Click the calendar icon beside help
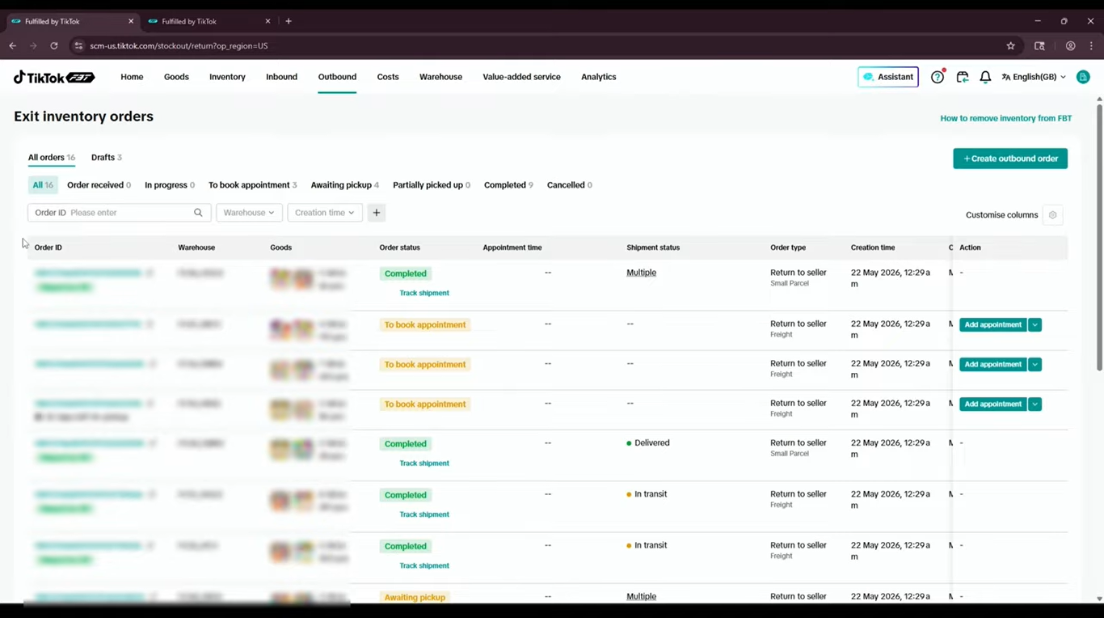 tap(962, 77)
